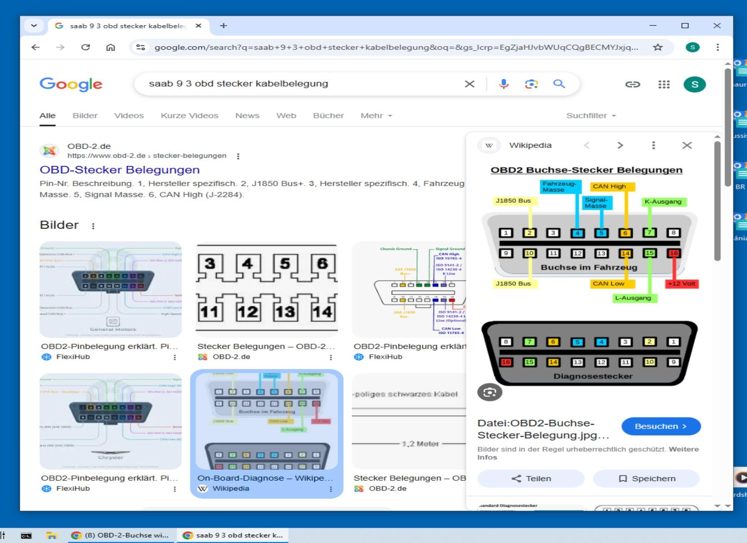Screen dimensions: 747x543
Task: Open options for Stecker Belegungen OBD-2.de image
Action: [330, 357]
